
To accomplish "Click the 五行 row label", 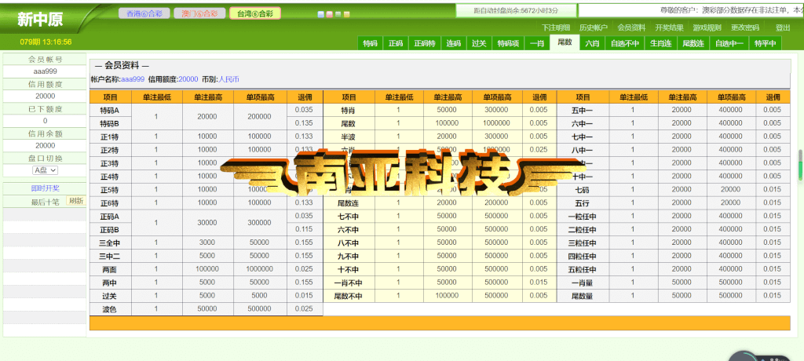I will 583,203.
